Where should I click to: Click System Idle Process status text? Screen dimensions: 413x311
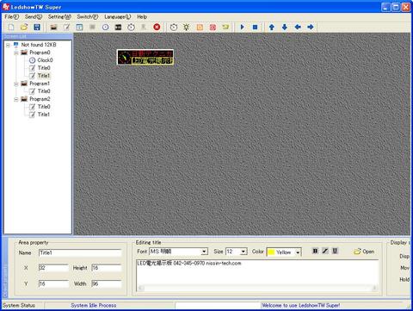pyautogui.click(x=94, y=306)
